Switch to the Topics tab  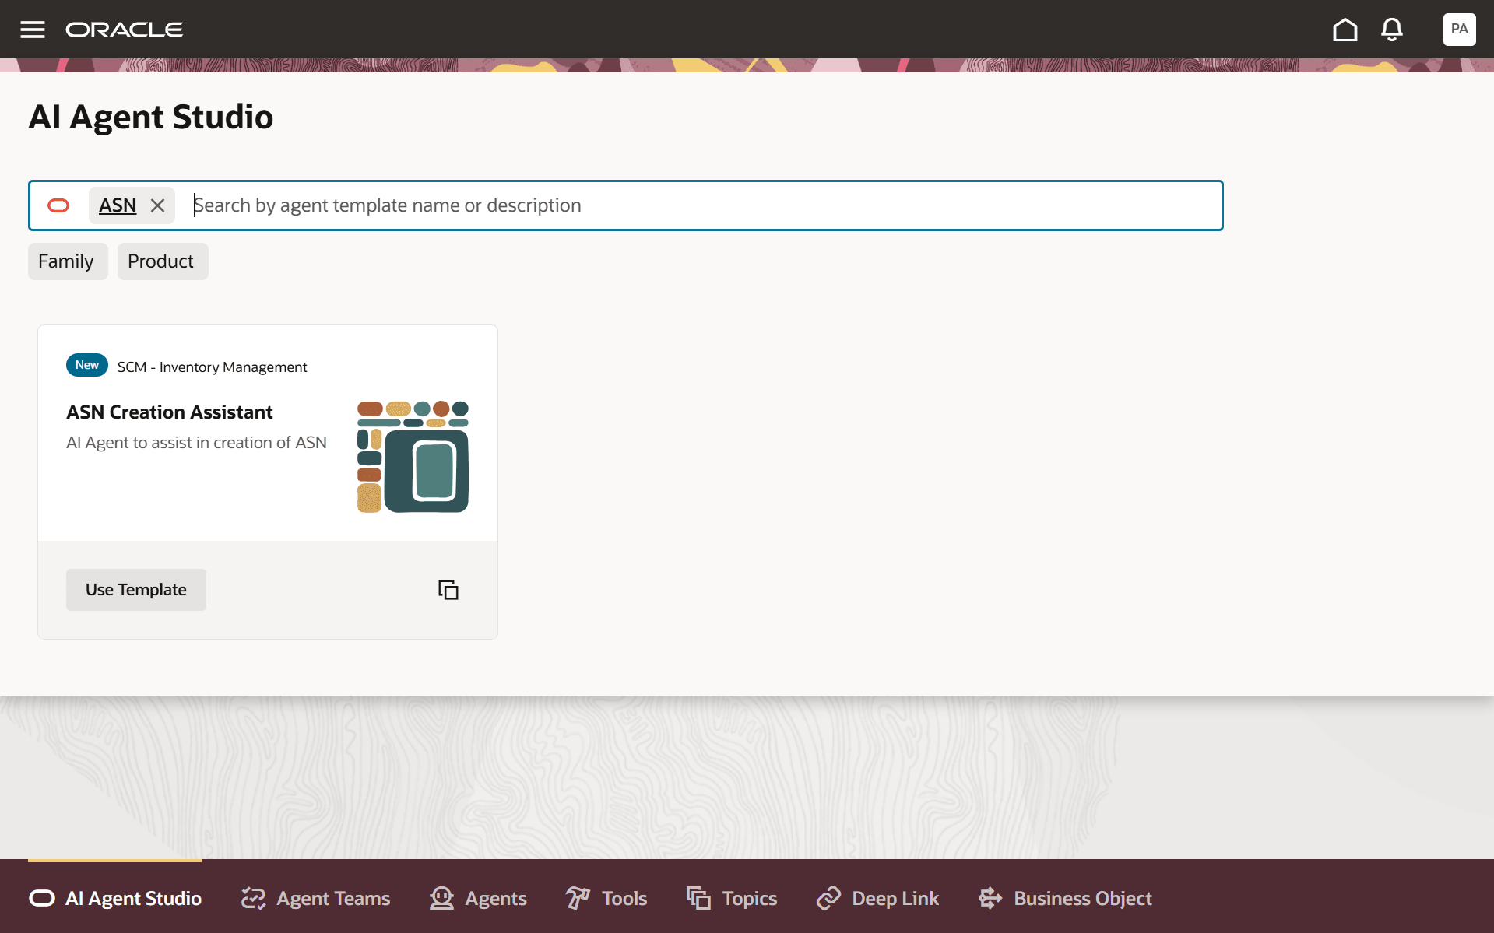click(732, 898)
